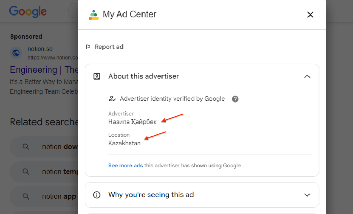Viewport: 353px width, 214px height.
Task: Select the notion app related search suggestion
Action: coord(44,196)
